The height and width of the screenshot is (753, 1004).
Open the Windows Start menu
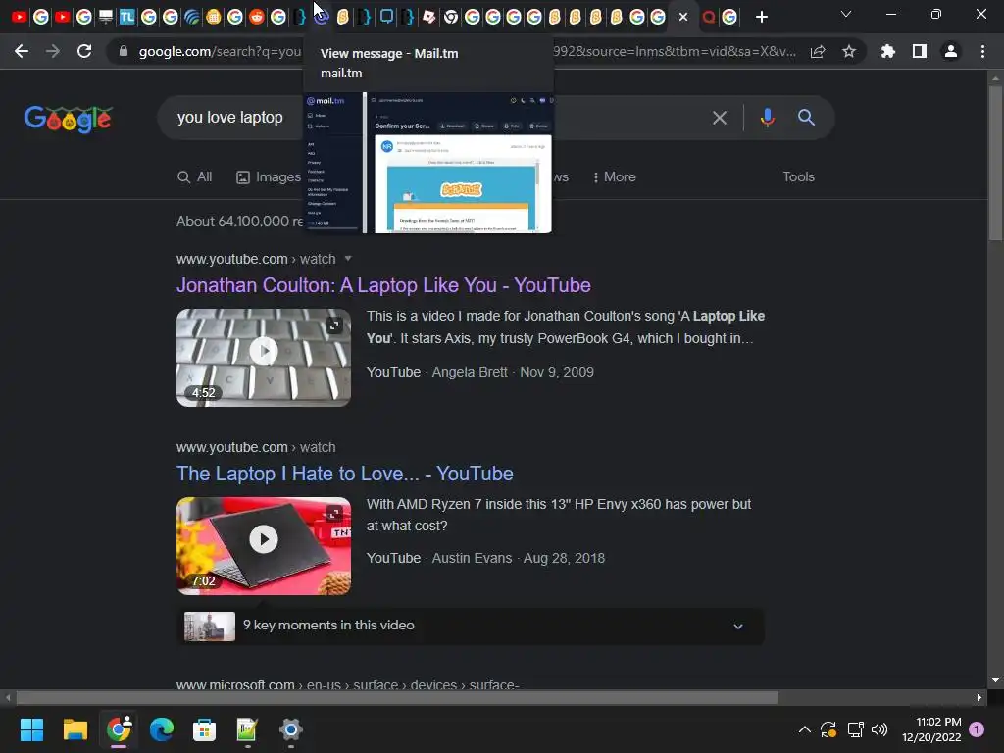click(31, 729)
